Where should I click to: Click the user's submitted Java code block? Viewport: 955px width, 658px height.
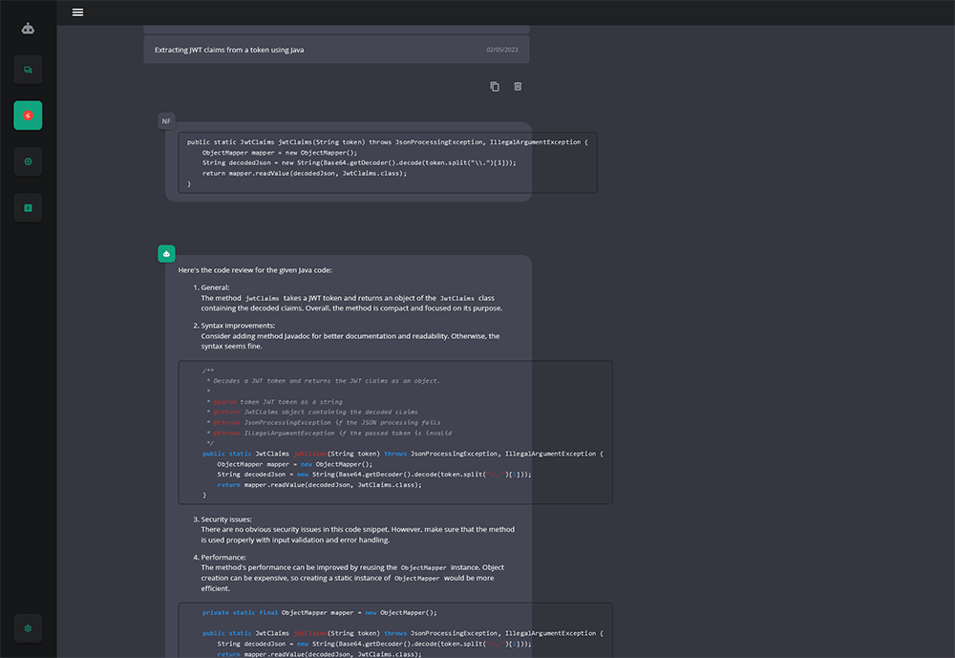[x=388, y=162]
